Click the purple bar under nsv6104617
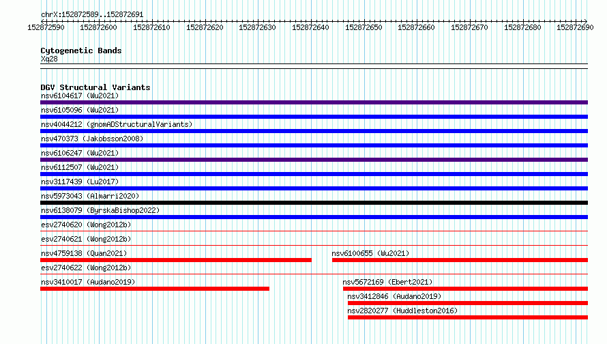This screenshot has height=344, width=607. (x=314, y=102)
